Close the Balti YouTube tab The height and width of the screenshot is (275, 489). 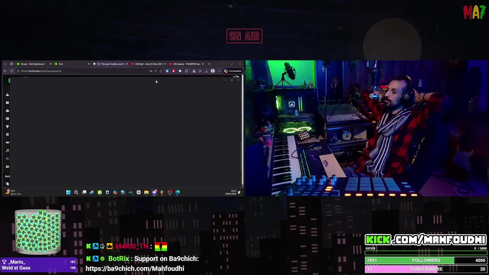pos(165,64)
